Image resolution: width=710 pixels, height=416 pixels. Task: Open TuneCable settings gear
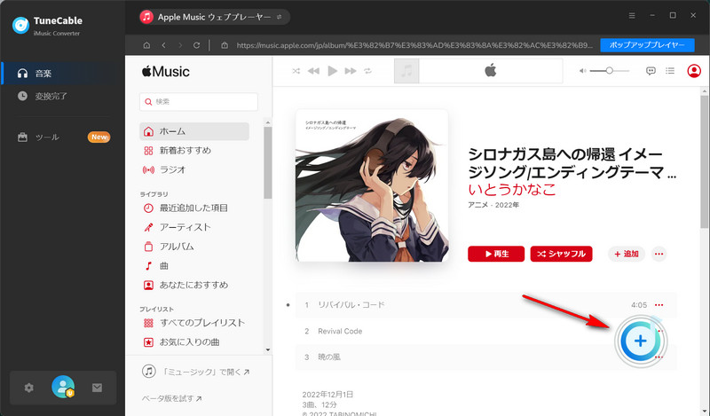(29, 388)
